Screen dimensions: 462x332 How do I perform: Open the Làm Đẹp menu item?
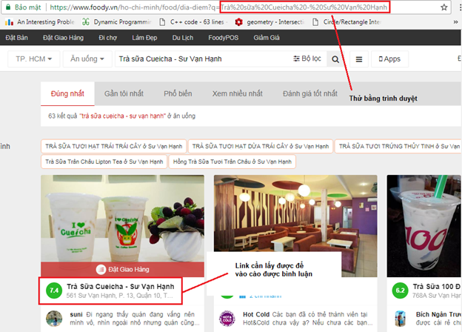pos(144,38)
